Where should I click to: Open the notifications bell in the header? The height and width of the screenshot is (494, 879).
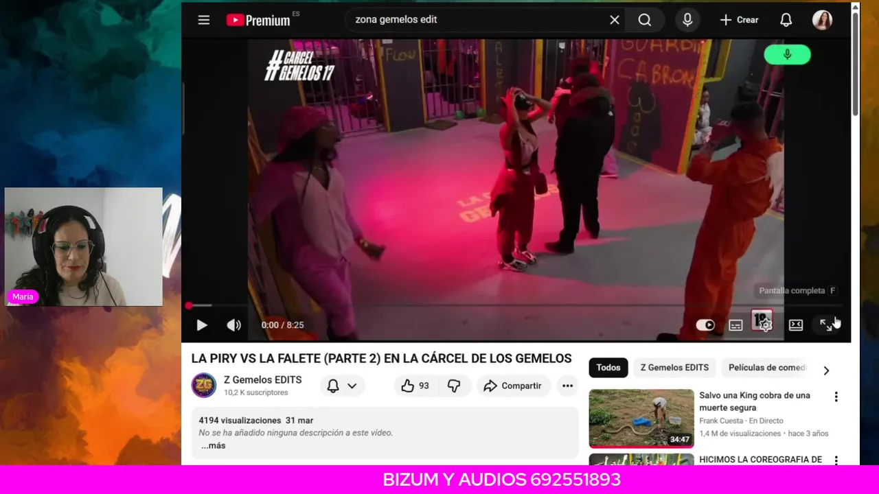pos(786,20)
